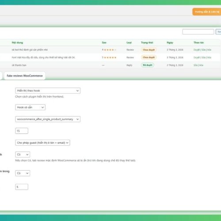The width and height of the screenshot is (221, 221).
Task: Click Sửa for the 5-star review row
Action: point(203,57)
